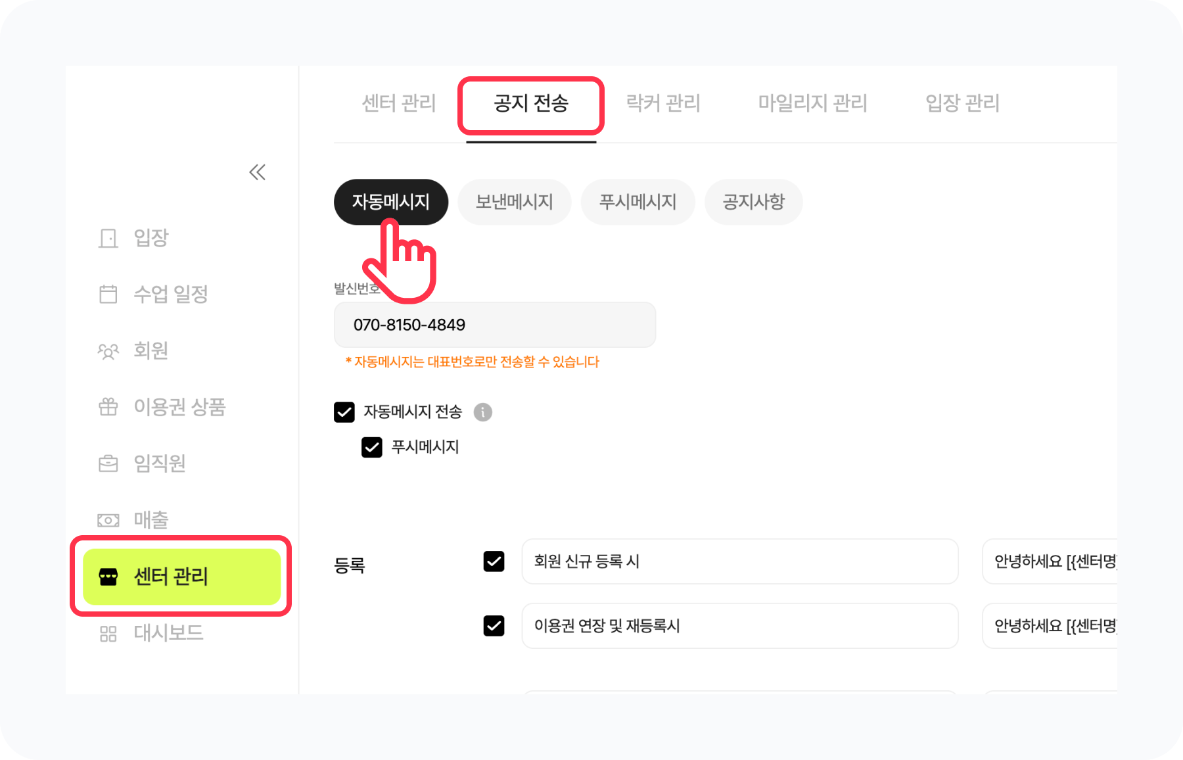1183x760 pixels.
Task: Show info tooltip for 자동메시지 전송
Action: tap(483, 412)
